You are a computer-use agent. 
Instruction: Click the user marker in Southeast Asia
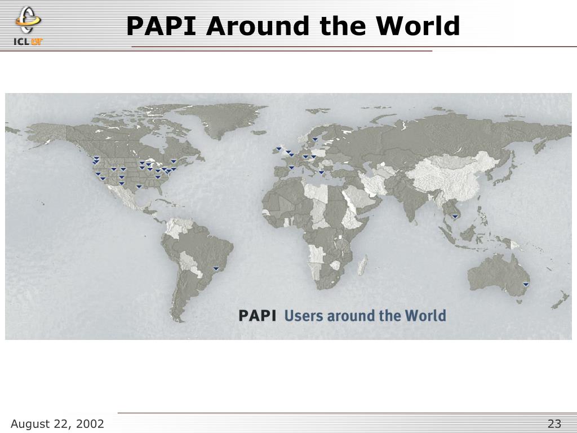[455, 217]
